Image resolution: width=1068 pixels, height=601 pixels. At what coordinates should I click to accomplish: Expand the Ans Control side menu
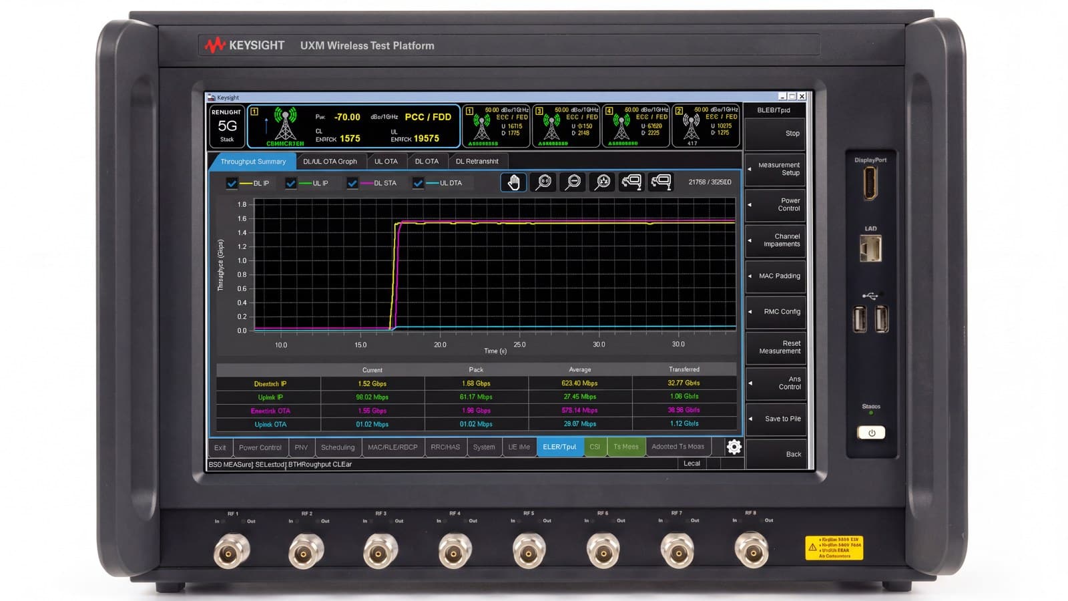click(775, 383)
